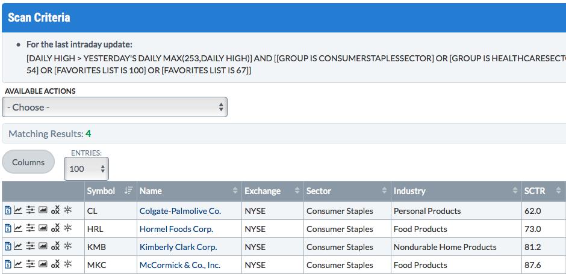Open the symbol summary icon for CL

[8, 210]
